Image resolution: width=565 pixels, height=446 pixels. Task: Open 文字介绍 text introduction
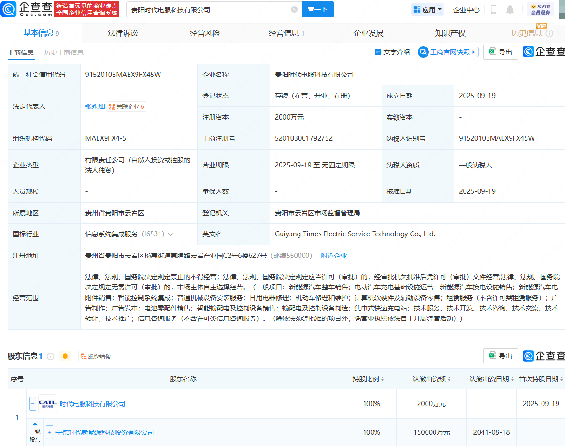click(392, 52)
